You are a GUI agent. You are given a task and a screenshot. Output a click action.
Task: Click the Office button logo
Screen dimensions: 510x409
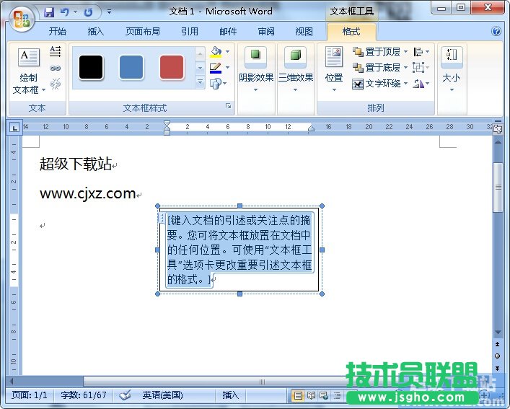click(22, 18)
